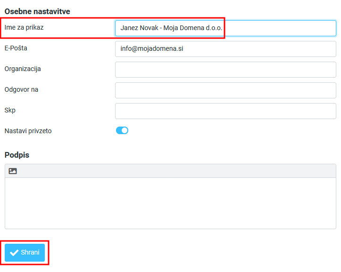Image resolution: width=341 pixels, height=272 pixels.
Task: Click the checkmark icon on Shrani button
Action: [x=14, y=253]
